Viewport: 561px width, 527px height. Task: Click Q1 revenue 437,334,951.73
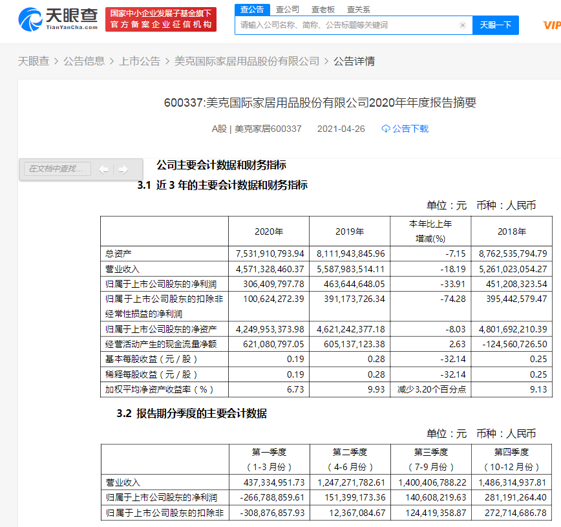click(274, 482)
